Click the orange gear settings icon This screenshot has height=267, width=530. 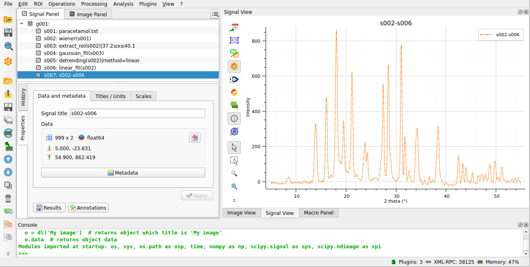(8, 61)
